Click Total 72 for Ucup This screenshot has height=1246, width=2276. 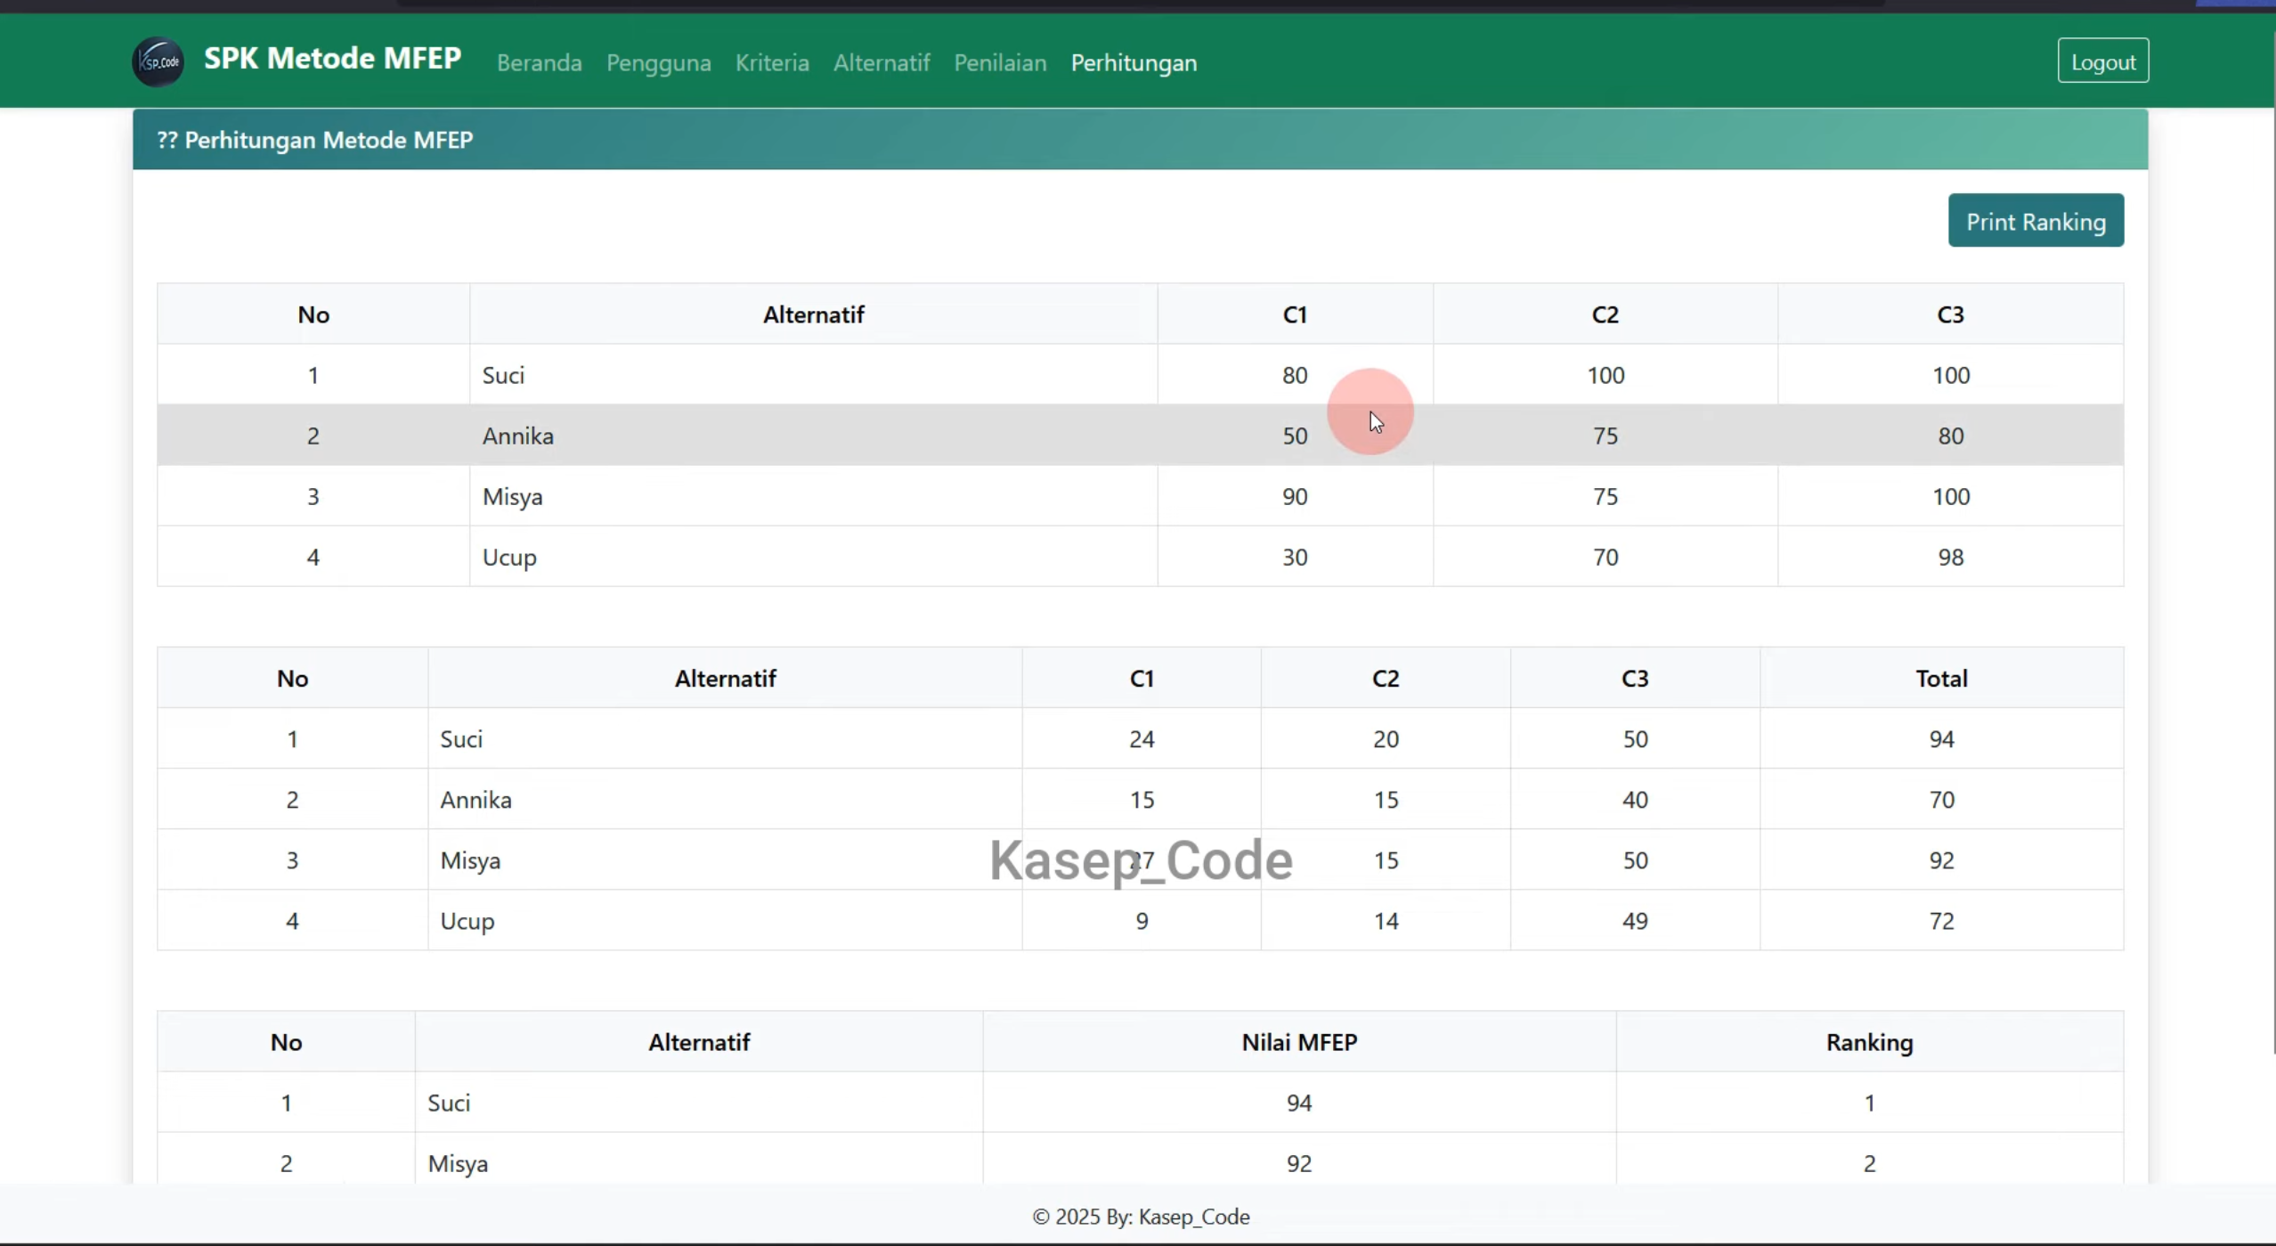[1941, 920]
